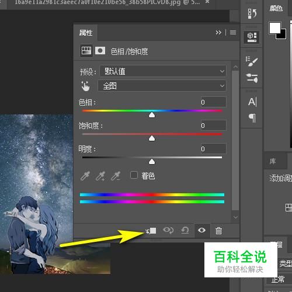Open the 预设 preset dropdown
292x292 pixels.
[163, 71]
